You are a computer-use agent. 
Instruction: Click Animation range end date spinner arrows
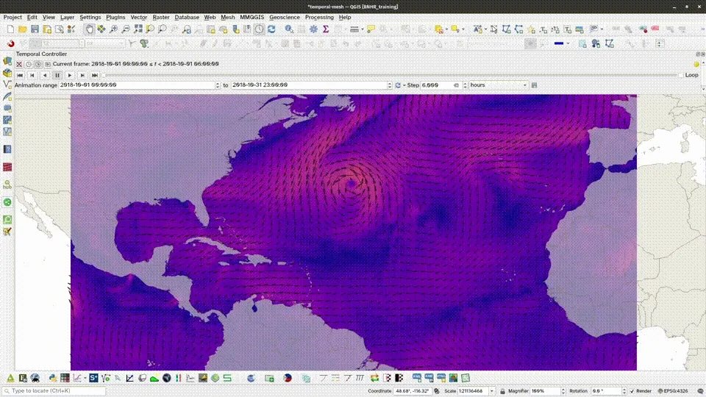click(x=390, y=85)
